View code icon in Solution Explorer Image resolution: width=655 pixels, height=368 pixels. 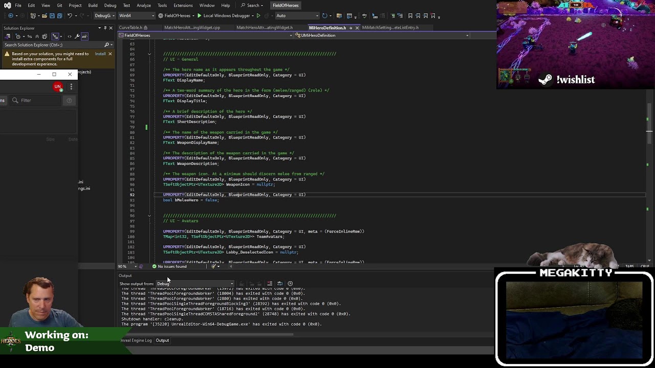coord(70,36)
